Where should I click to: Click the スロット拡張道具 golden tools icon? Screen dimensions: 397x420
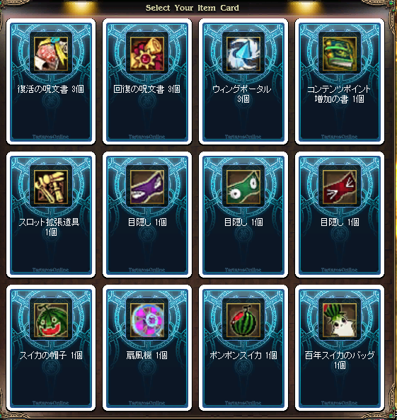point(51,187)
